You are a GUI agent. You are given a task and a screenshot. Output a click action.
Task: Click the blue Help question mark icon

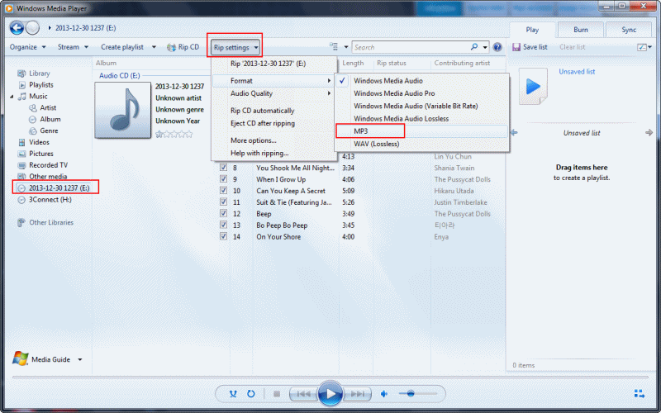pos(497,47)
